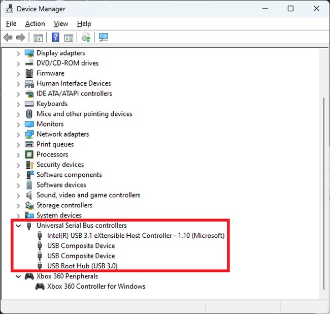Click the Xbox 360 Peripherals gamepad icon
This screenshot has width=330, height=314.
point(29,276)
